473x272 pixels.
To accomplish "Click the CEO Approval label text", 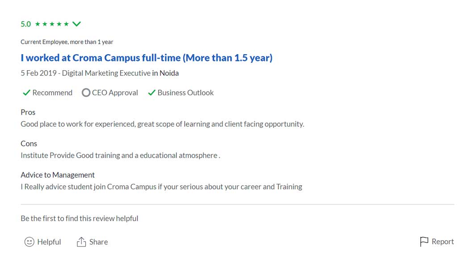I will point(115,93).
